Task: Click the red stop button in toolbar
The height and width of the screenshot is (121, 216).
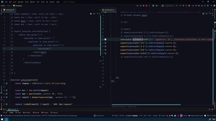Action: pos(189,6)
